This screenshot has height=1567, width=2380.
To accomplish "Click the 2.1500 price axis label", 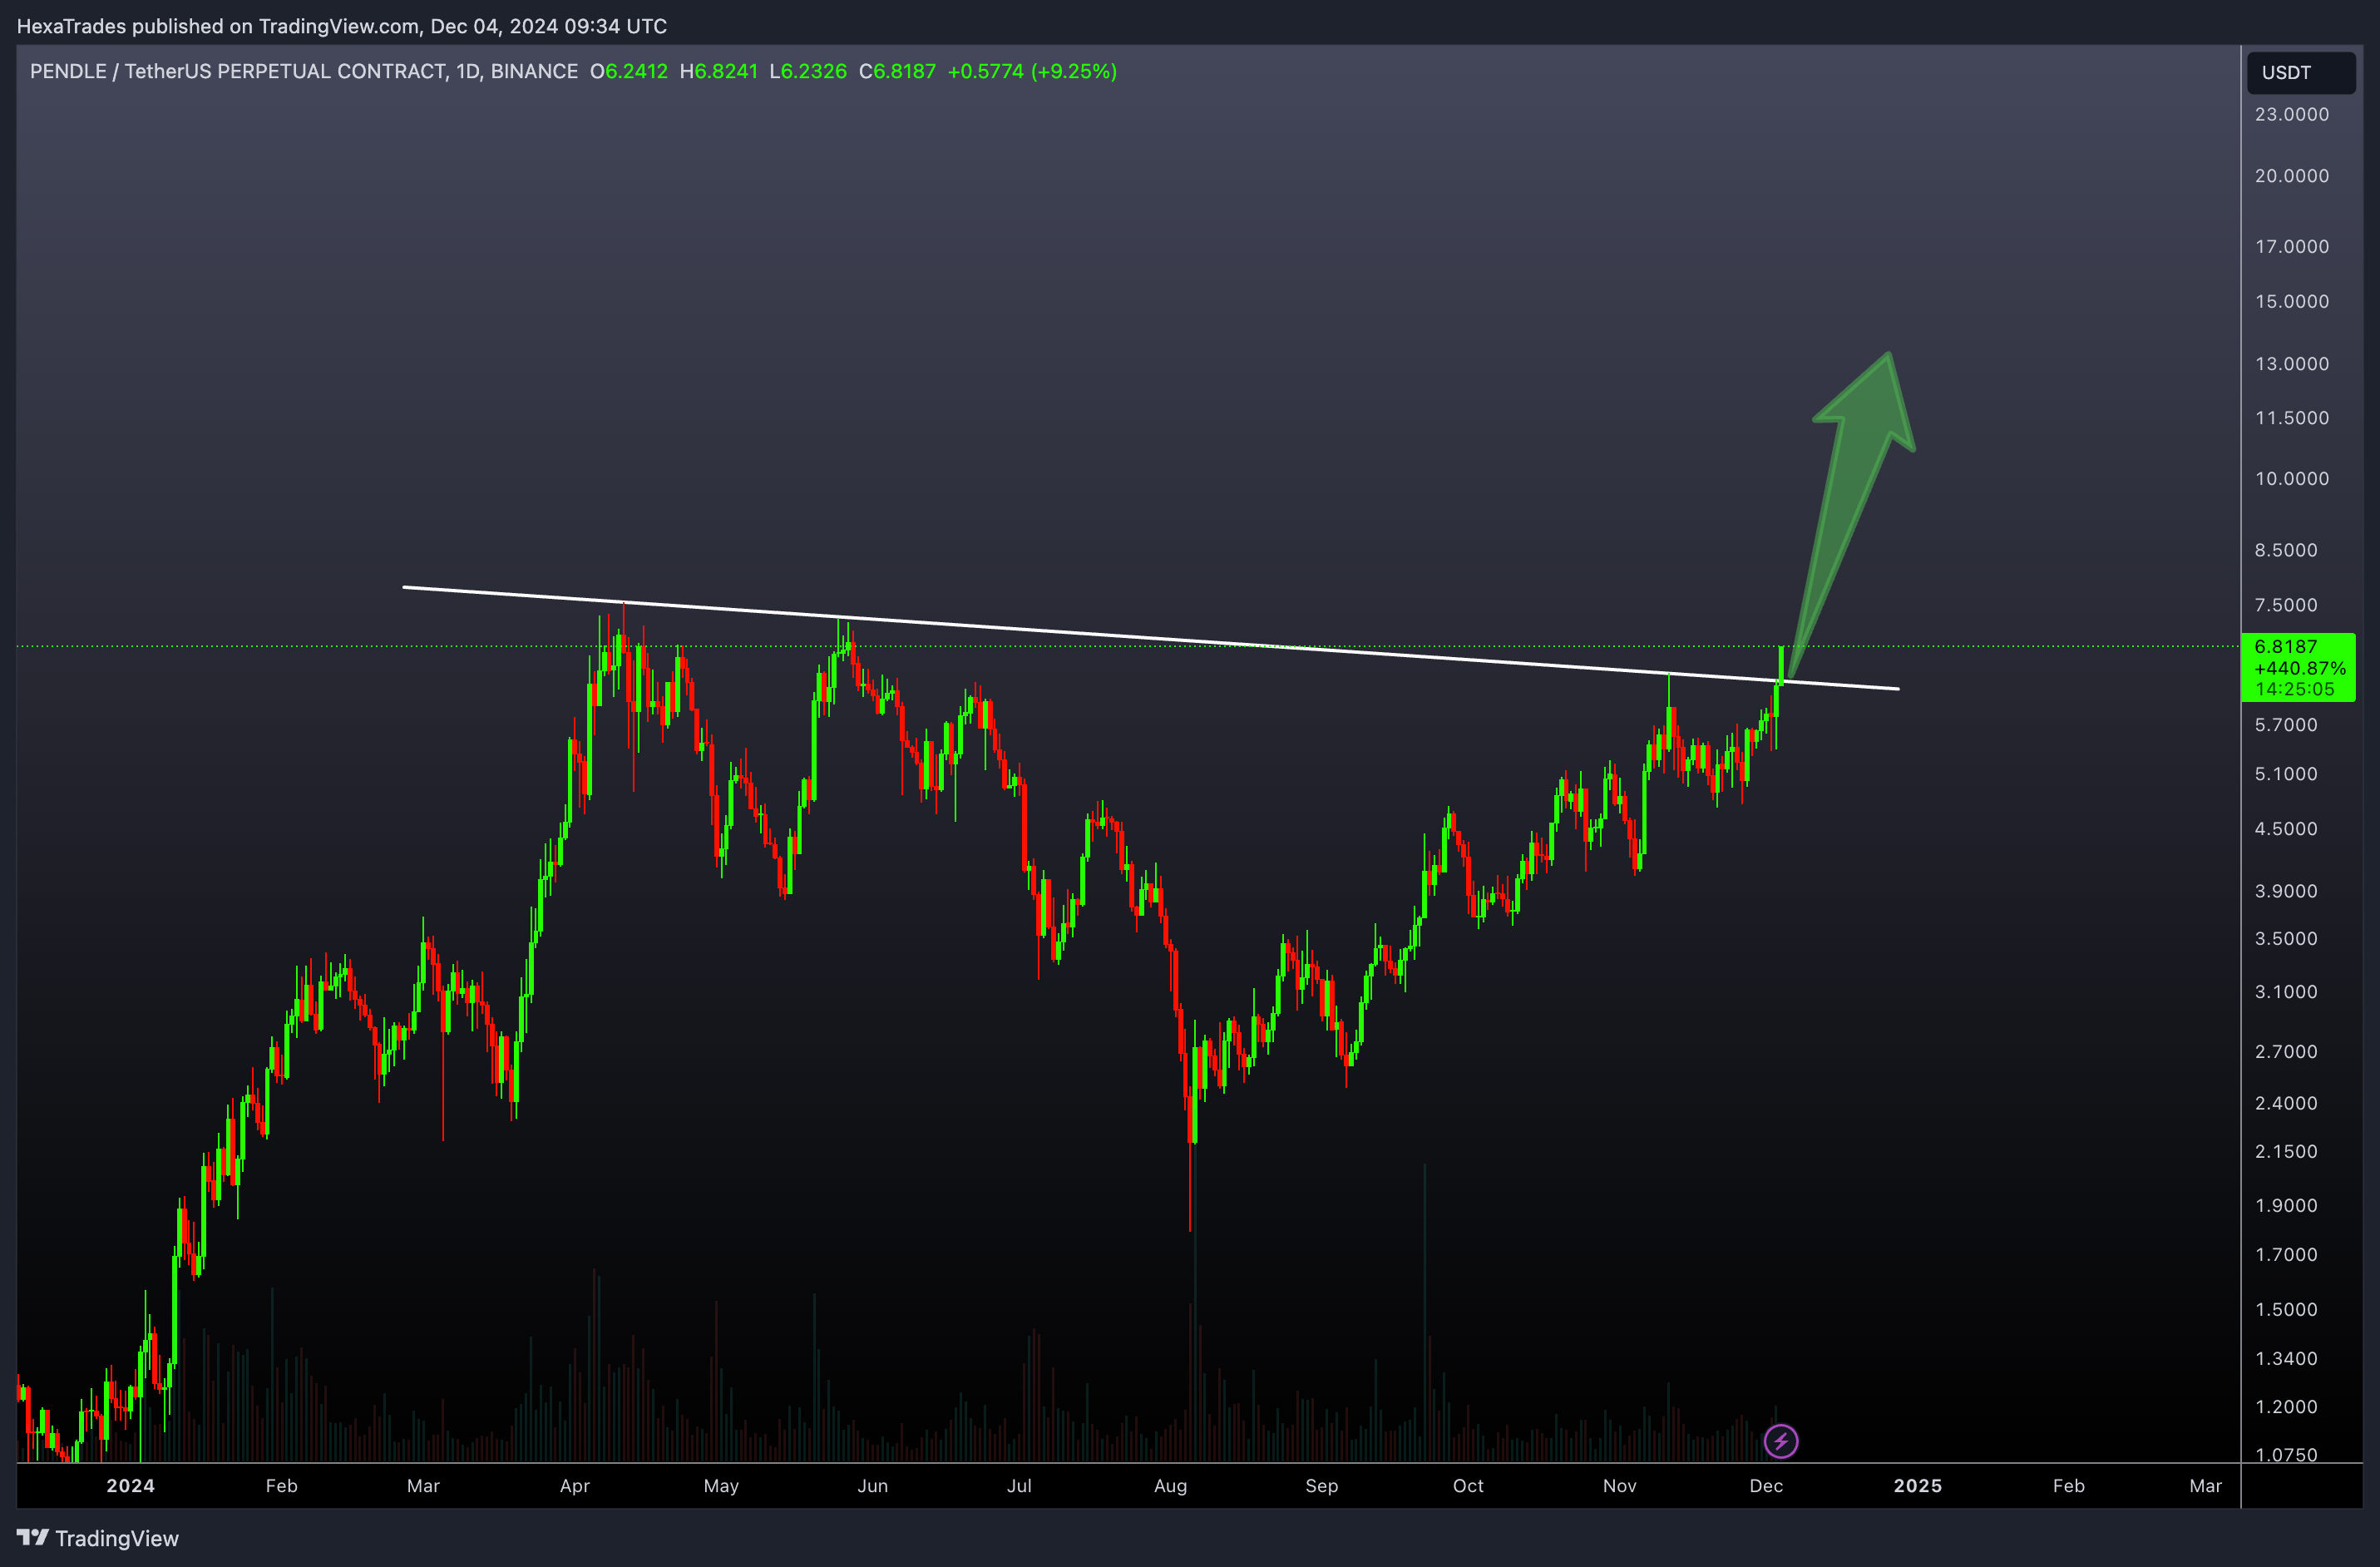I will (x=2285, y=1151).
